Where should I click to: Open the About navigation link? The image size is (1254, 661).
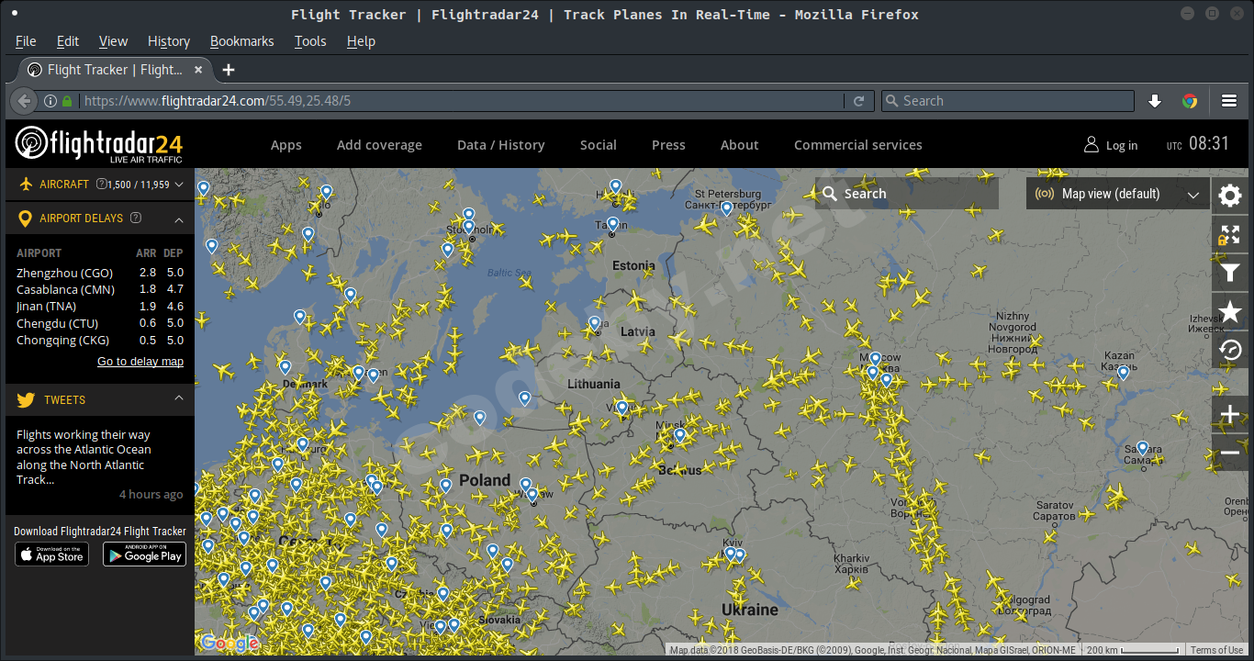pos(740,145)
